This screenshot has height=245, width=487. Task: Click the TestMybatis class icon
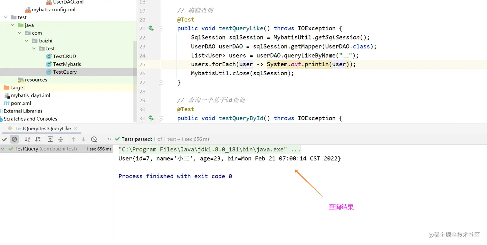(x=49, y=64)
